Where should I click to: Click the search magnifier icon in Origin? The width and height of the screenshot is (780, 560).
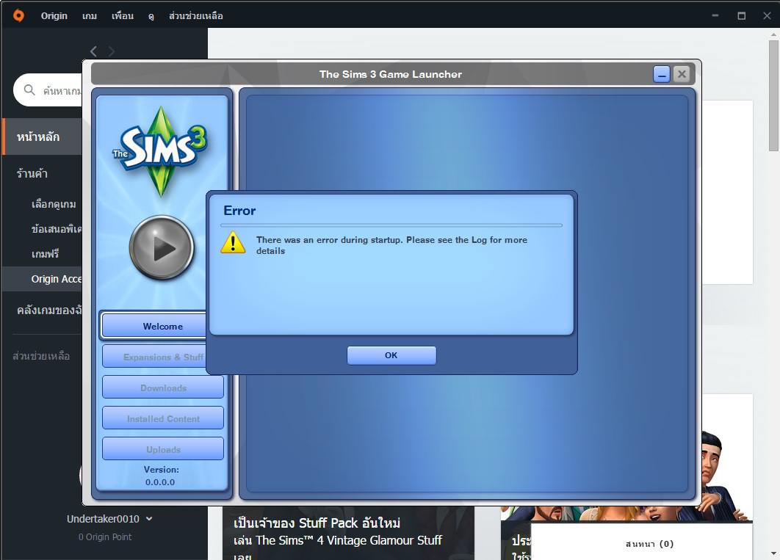point(29,90)
